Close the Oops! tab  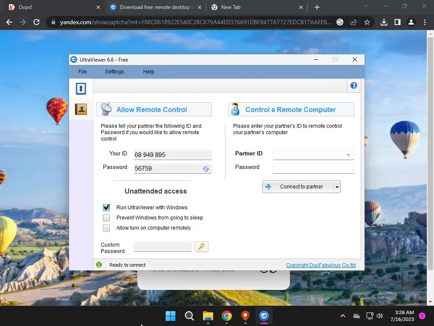tap(98, 7)
